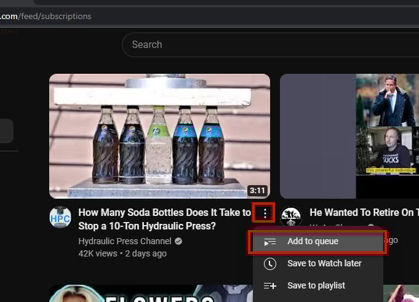
Task: Click the Add to queue list icon
Action: (270, 242)
